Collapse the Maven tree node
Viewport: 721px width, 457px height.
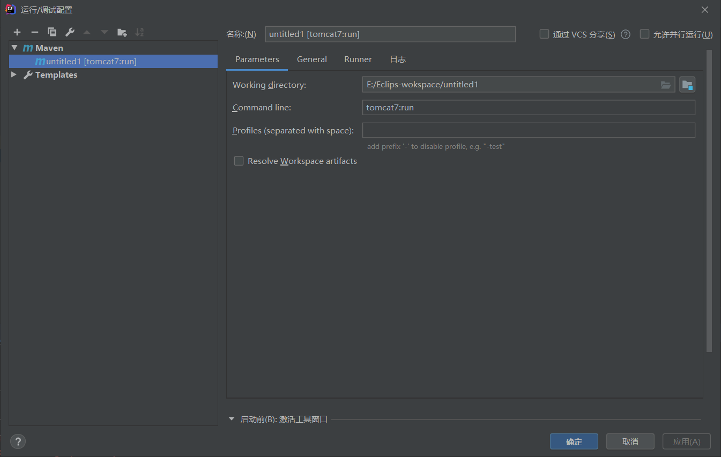tap(14, 48)
